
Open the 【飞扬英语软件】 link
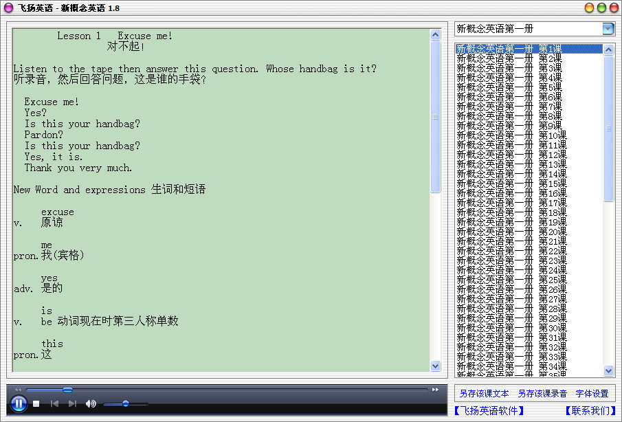tap(489, 410)
